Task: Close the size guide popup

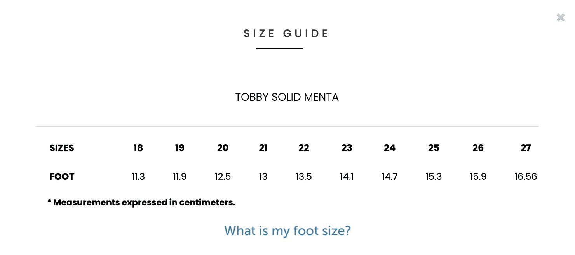Action: pos(560,17)
